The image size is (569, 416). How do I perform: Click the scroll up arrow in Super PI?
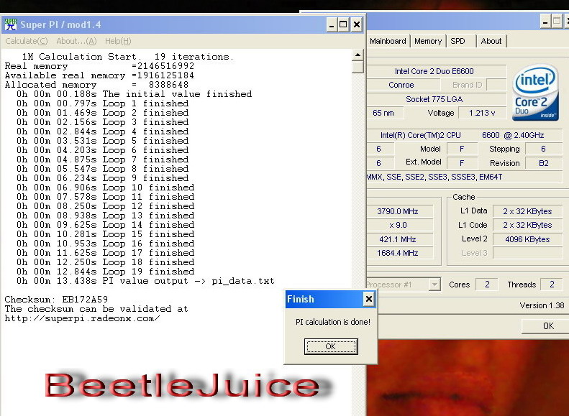358,55
